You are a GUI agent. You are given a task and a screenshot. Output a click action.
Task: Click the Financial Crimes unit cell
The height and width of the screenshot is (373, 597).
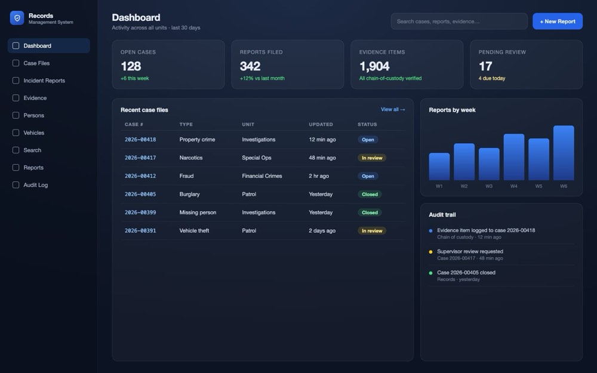click(262, 176)
